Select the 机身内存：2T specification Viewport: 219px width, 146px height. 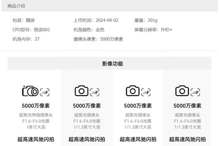click(26, 39)
